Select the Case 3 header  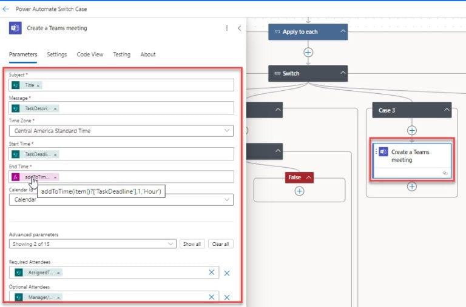tap(411, 110)
